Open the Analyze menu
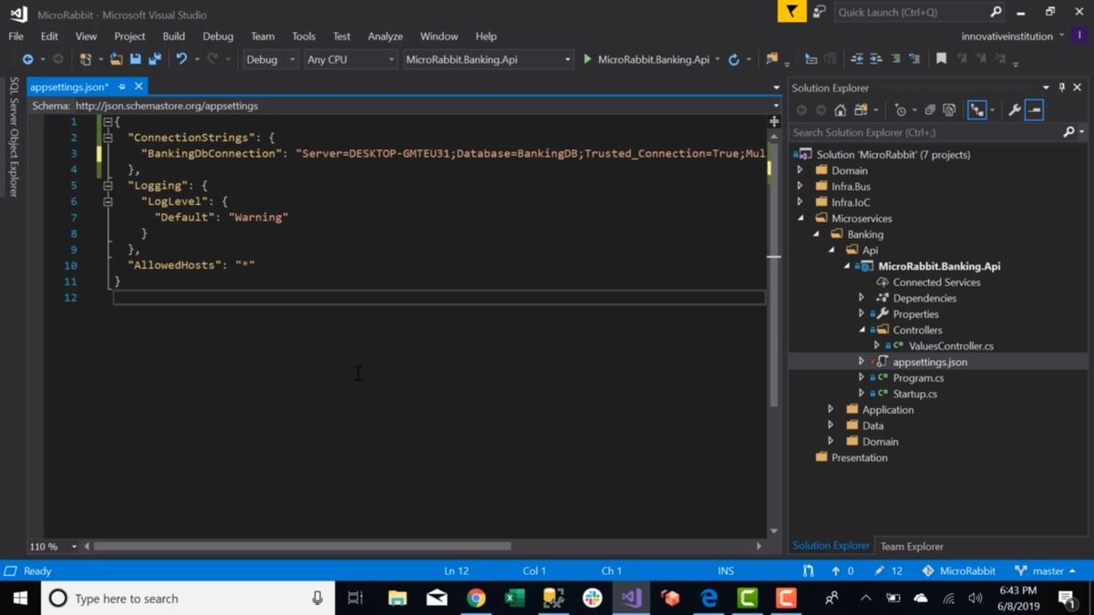 385,36
